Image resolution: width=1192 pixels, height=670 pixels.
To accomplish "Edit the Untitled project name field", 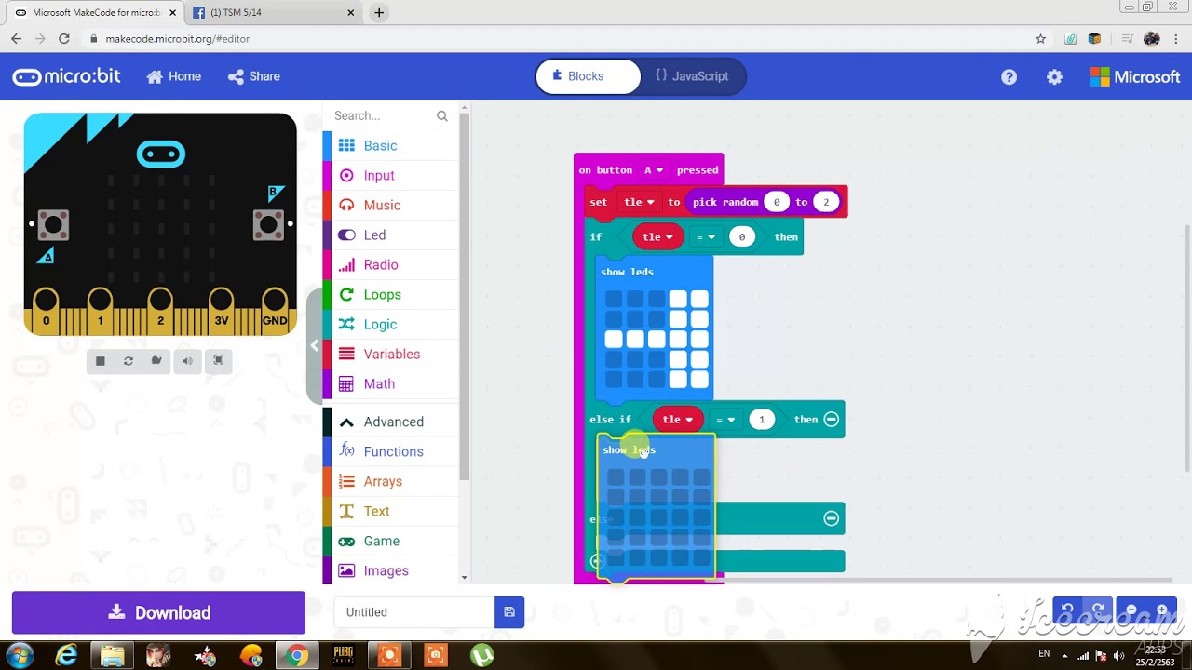I will click(414, 612).
